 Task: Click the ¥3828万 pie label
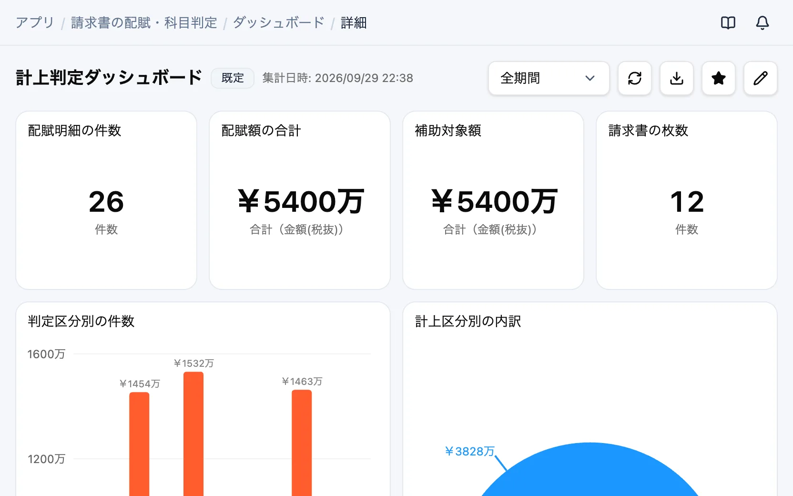[x=469, y=451]
